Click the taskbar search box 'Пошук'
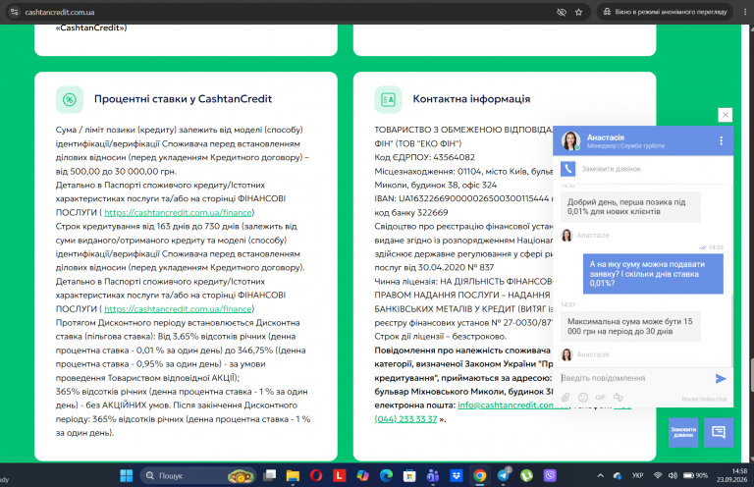The height and width of the screenshot is (487, 754). (197, 476)
